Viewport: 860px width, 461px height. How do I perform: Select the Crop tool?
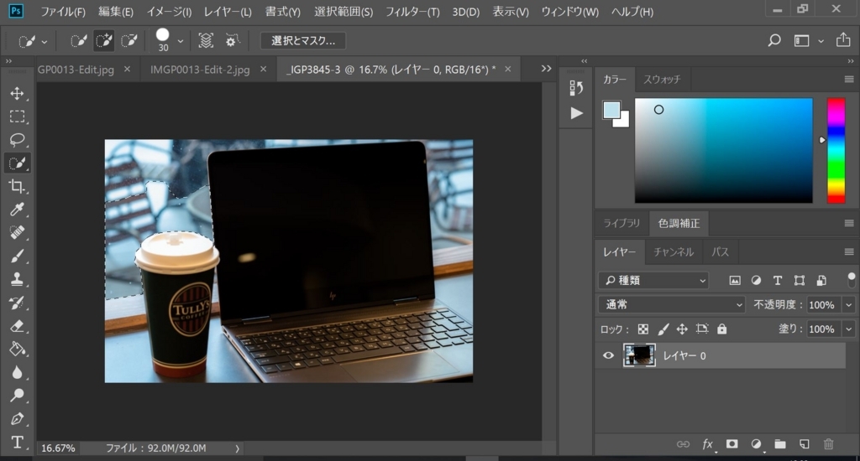[17, 186]
